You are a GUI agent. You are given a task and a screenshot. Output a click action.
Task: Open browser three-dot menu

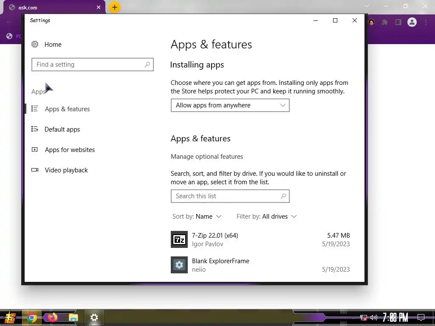[x=426, y=22]
